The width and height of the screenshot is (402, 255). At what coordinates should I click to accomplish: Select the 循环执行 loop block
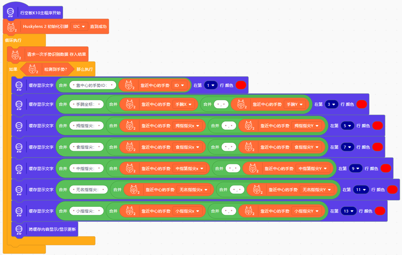(13, 40)
